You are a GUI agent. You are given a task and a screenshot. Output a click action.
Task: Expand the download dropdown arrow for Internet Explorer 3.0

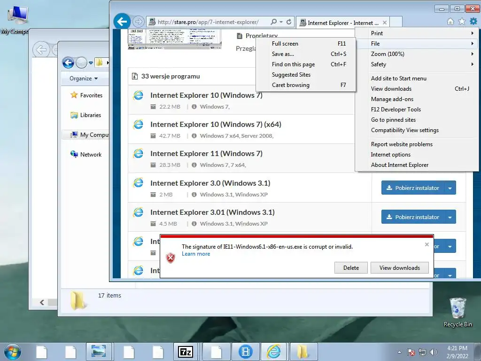tap(450, 188)
